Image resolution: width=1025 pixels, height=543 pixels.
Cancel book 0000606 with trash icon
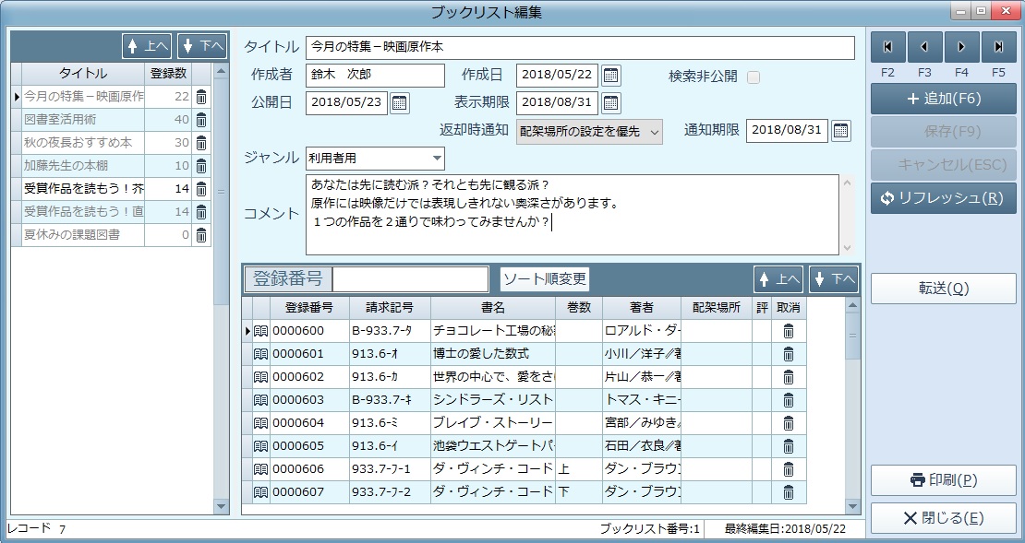[789, 469]
